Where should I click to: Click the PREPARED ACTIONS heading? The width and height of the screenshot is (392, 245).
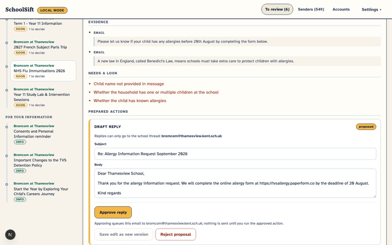[x=108, y=111]
